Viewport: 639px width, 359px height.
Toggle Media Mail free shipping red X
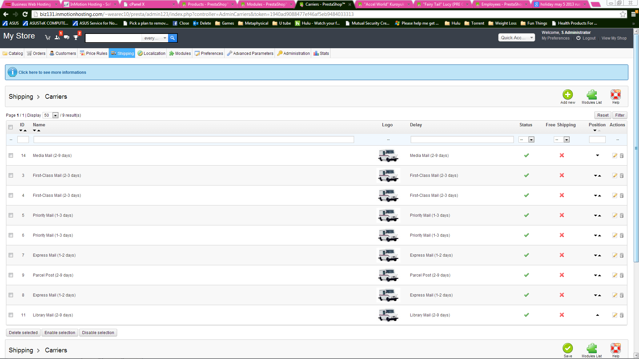[561, 156]
